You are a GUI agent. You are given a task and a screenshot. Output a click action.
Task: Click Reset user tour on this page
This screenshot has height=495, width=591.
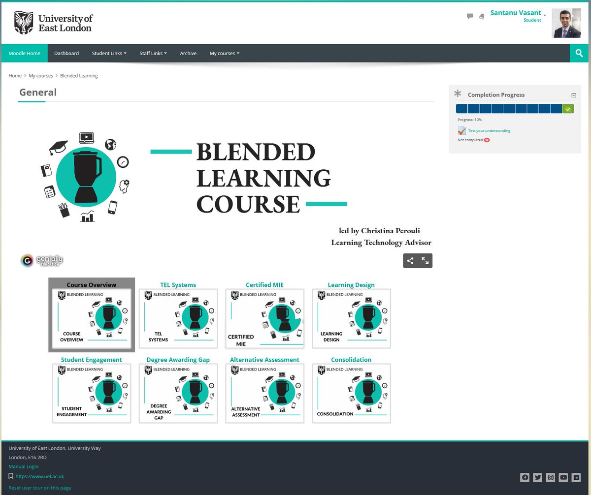[x=40, y=488]
